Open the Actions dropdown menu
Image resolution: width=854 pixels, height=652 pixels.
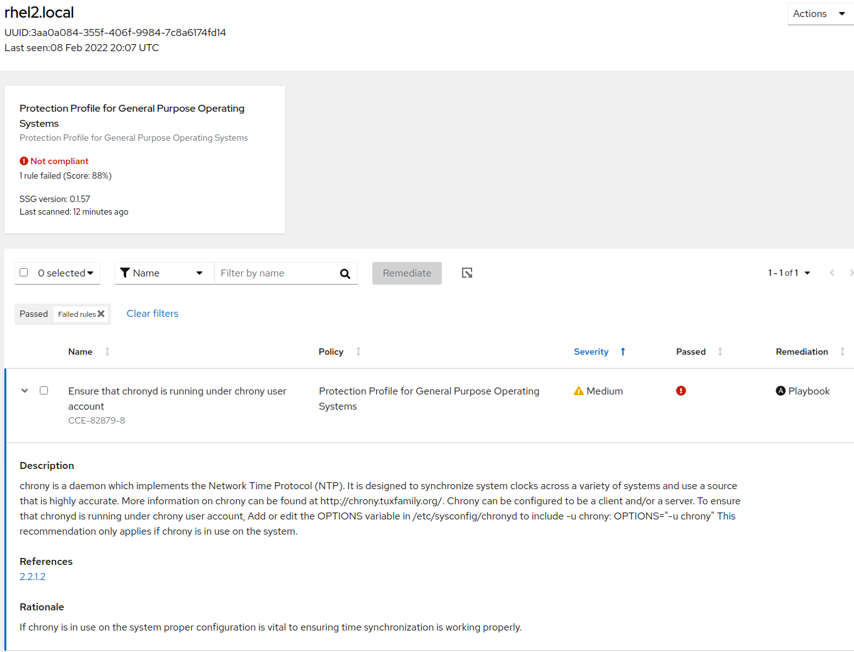tap(819, 14)
